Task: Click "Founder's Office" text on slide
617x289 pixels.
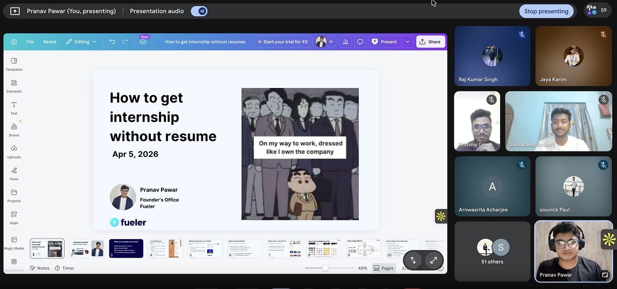Action: coord(159,200)
